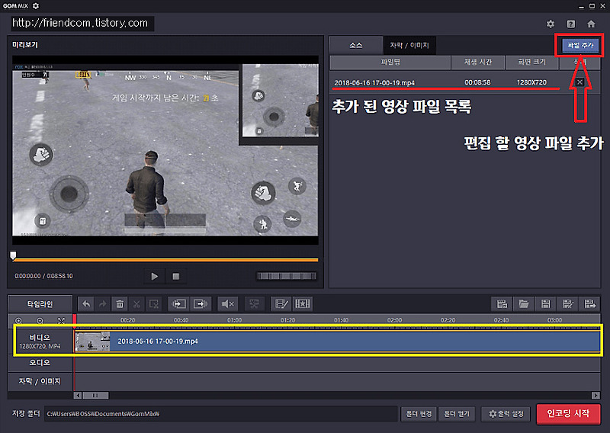The image size is (610, 433).
Task: Click the 01:00 mark on the timeline ruler
Action: point(235,320)
